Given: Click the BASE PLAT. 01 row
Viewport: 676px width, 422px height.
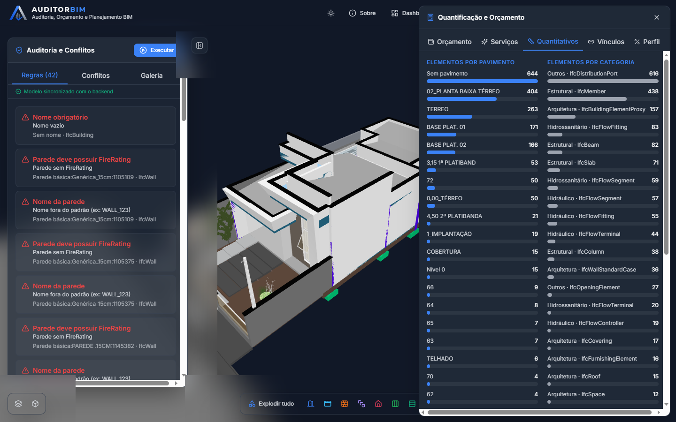Looking at the screenshot, I should [482, 130].
